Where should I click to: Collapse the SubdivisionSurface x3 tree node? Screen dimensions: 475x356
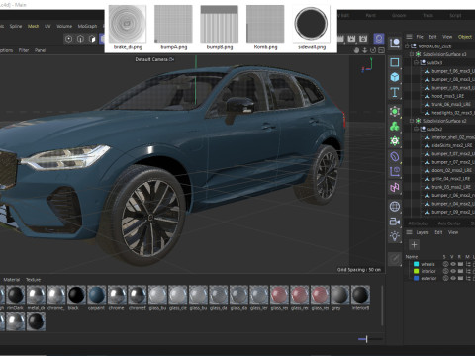click(412, 54)
